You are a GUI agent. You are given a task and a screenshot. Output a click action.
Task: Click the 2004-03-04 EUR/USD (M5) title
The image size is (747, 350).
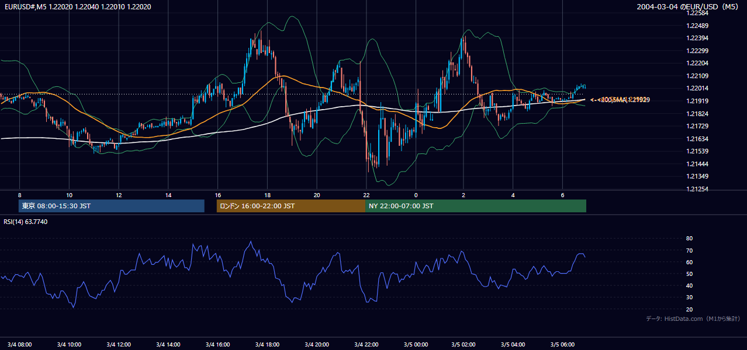(689, 7)
